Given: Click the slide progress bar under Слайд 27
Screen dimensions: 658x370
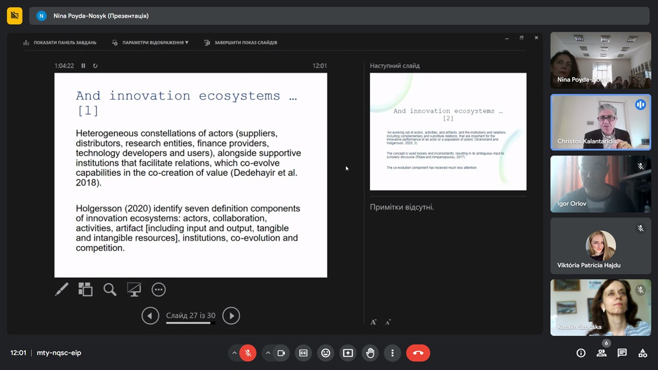Looking at the screenshot, I should pos(190,323).
